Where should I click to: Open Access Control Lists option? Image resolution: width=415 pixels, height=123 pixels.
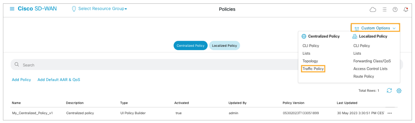coord(370,69)
